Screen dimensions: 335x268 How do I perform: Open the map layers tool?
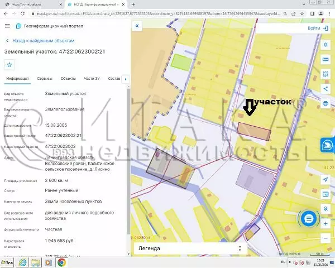pos(326,45)
